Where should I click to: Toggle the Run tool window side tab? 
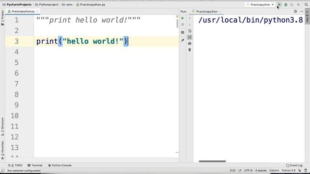[308, 16]
